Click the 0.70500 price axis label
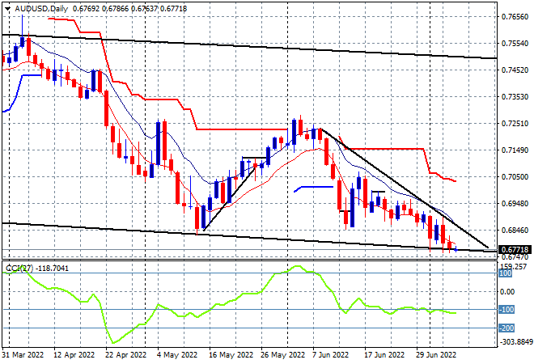 (515, 177)
